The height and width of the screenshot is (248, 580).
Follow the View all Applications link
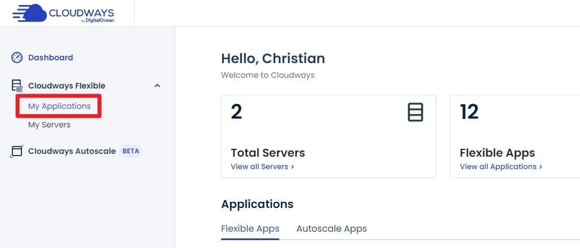point(501,166)
